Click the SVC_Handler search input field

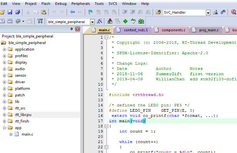184,13
